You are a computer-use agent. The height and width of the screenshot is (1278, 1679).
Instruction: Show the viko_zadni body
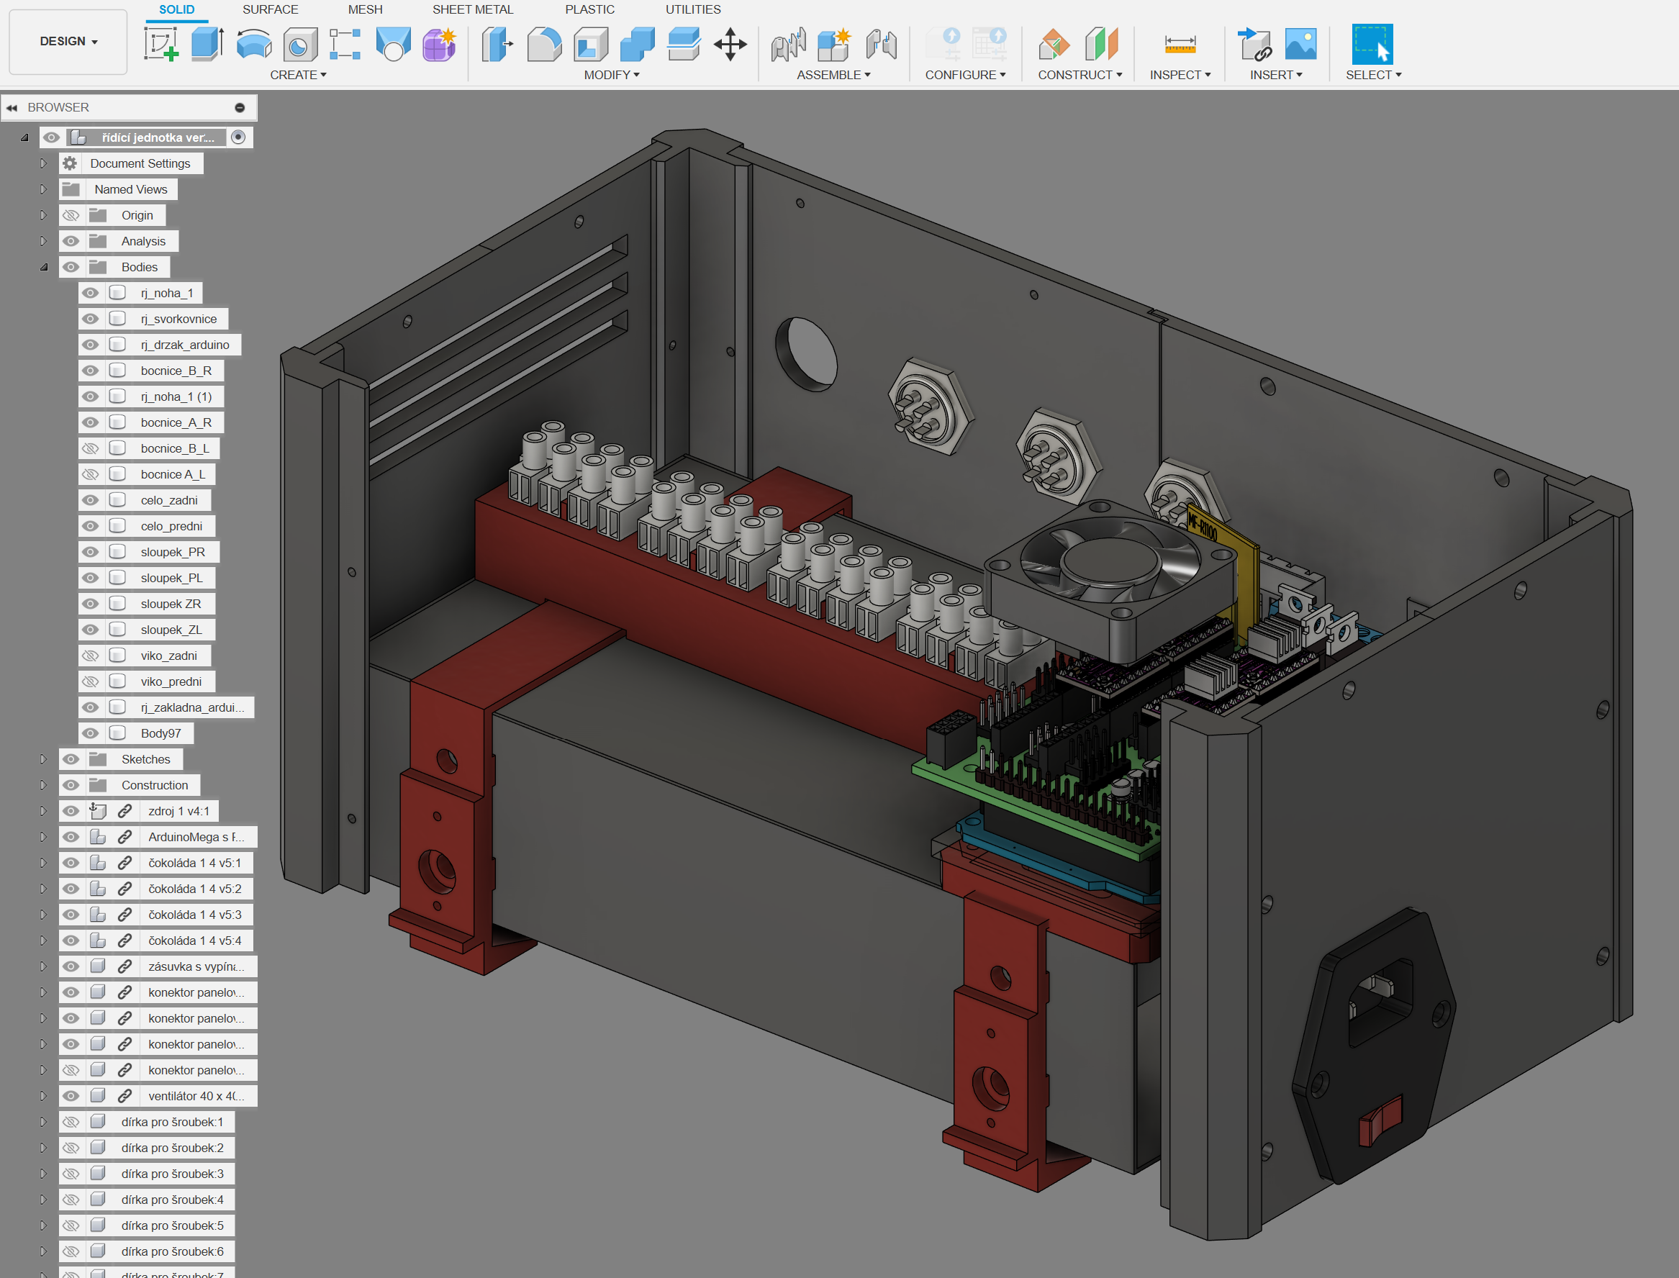pyautogui.click(x=91, y=655)
